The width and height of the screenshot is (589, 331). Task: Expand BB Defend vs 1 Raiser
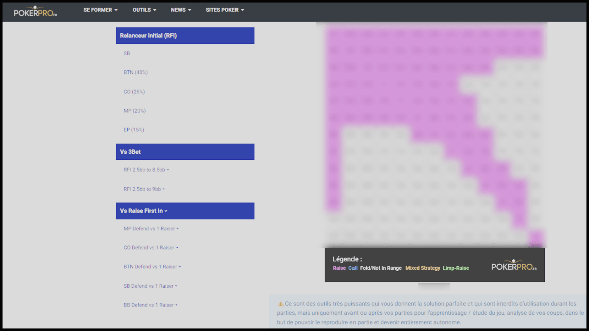(151, 305)
